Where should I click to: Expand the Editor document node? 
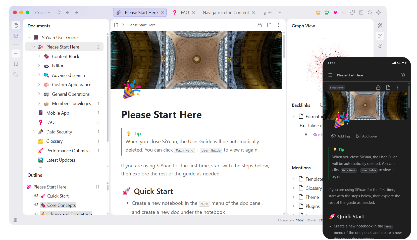[39, 66]
